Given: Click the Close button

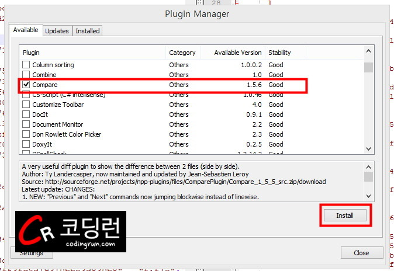Looking at the screenshot, I should pyautogui.click(x=362, y=253).
